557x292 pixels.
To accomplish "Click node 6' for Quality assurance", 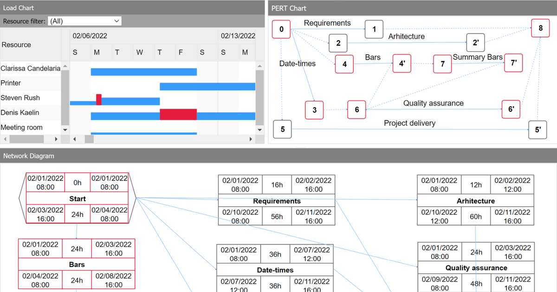I will click(x=511, y=109).
